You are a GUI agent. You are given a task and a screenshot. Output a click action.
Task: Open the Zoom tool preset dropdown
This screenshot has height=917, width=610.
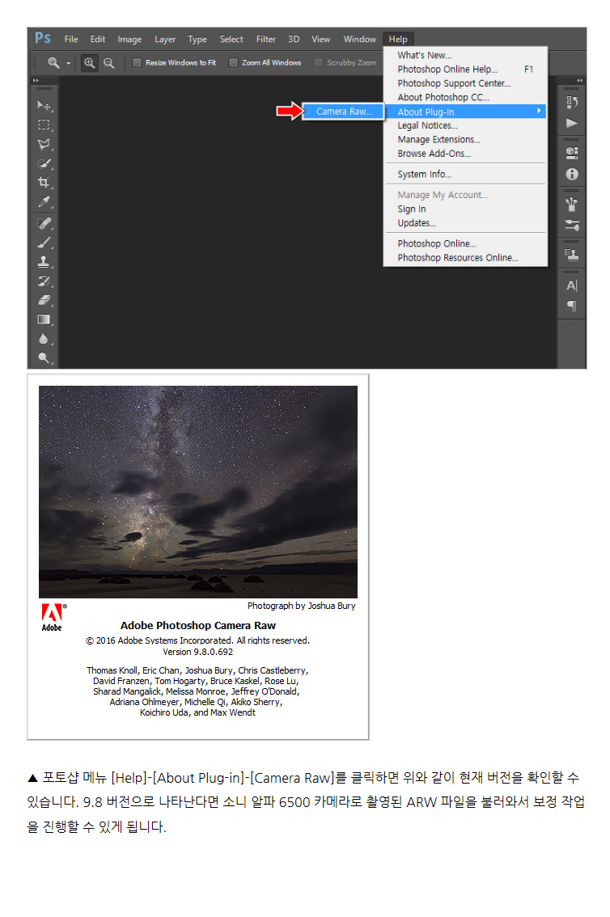[x=69, y=63]
